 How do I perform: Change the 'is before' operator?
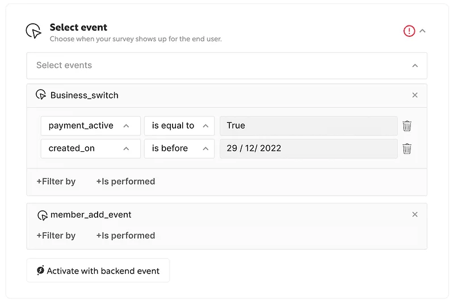pyautogui.click(x=179, y=148)
